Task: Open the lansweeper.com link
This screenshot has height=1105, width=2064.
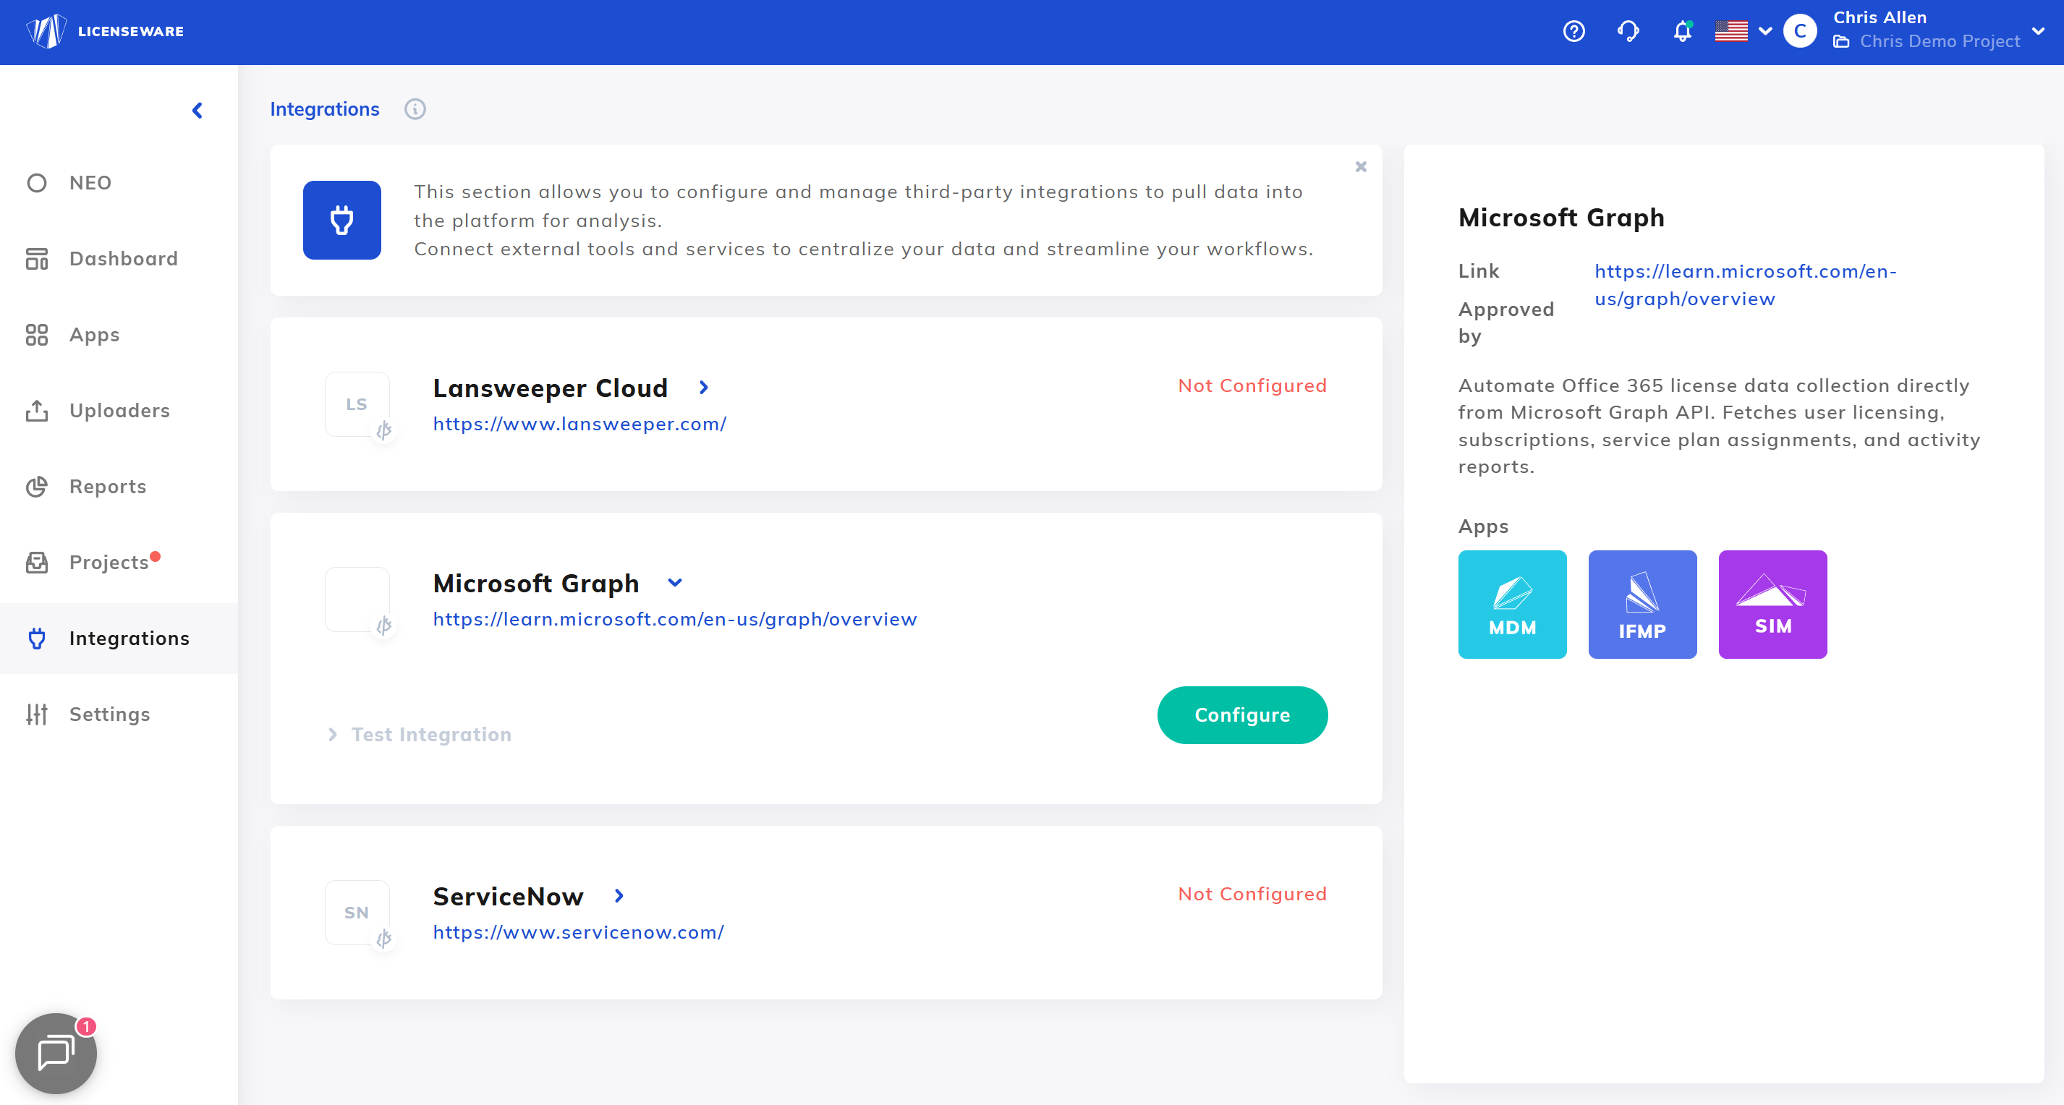Action: tap(579, 424)
